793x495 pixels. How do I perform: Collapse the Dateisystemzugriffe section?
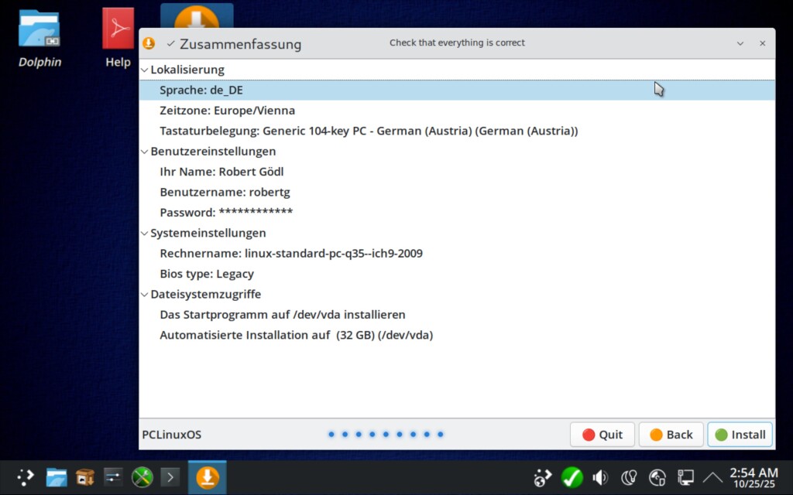pyautogui.click(x=144, y=295)
